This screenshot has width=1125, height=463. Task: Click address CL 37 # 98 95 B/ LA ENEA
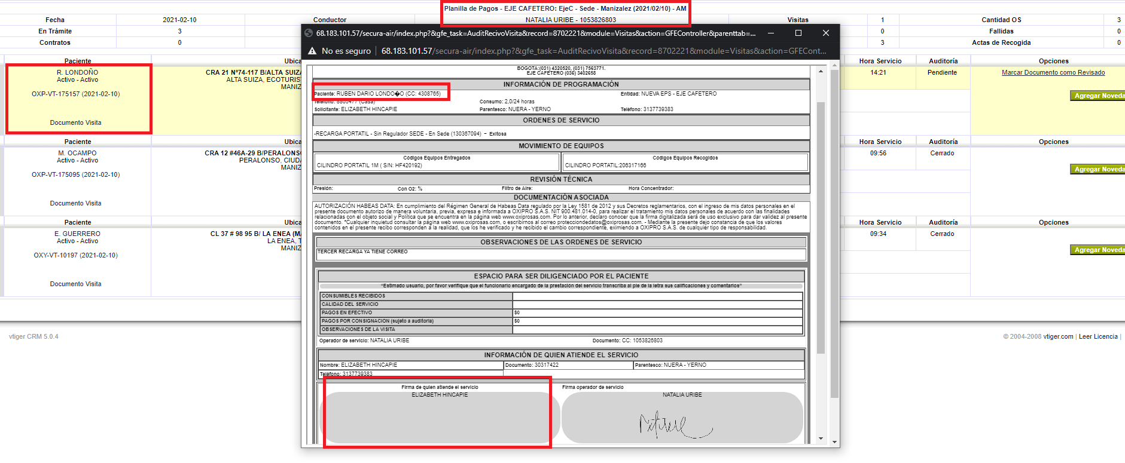(x=256, y=234)
